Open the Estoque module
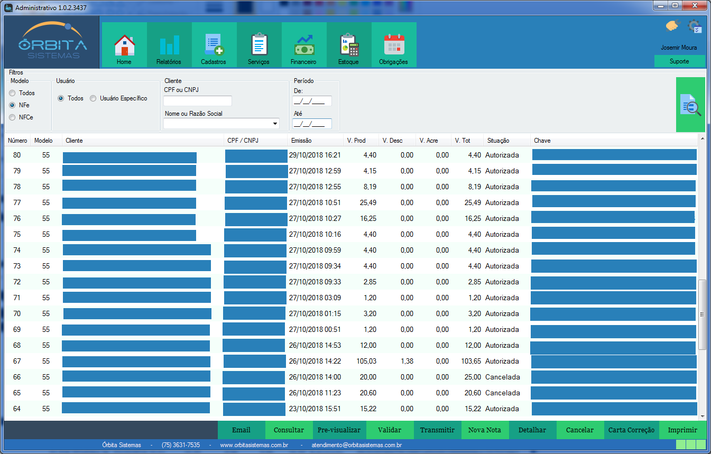Viewport: 711px width, 454px height. click(348, 45)
